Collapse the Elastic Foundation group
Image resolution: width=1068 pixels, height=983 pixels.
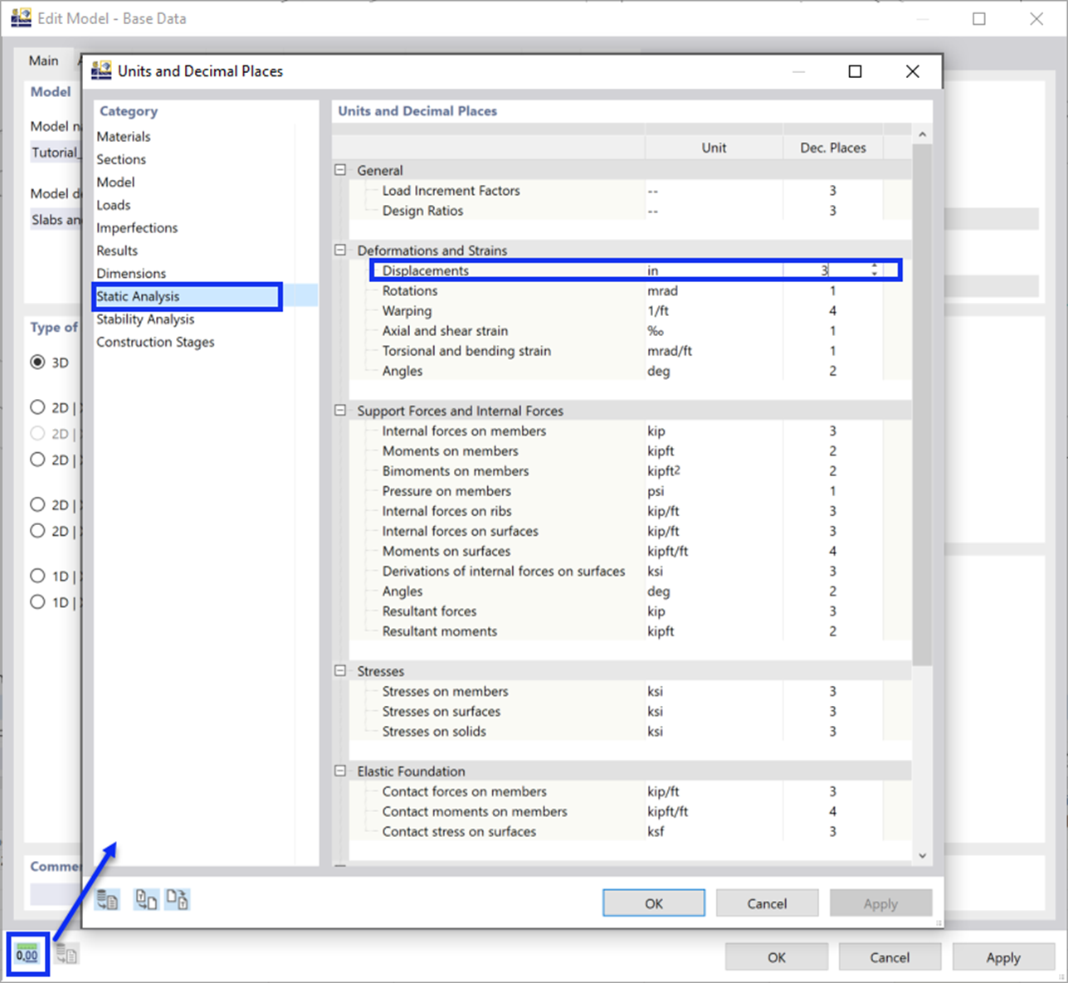[340, 771]
